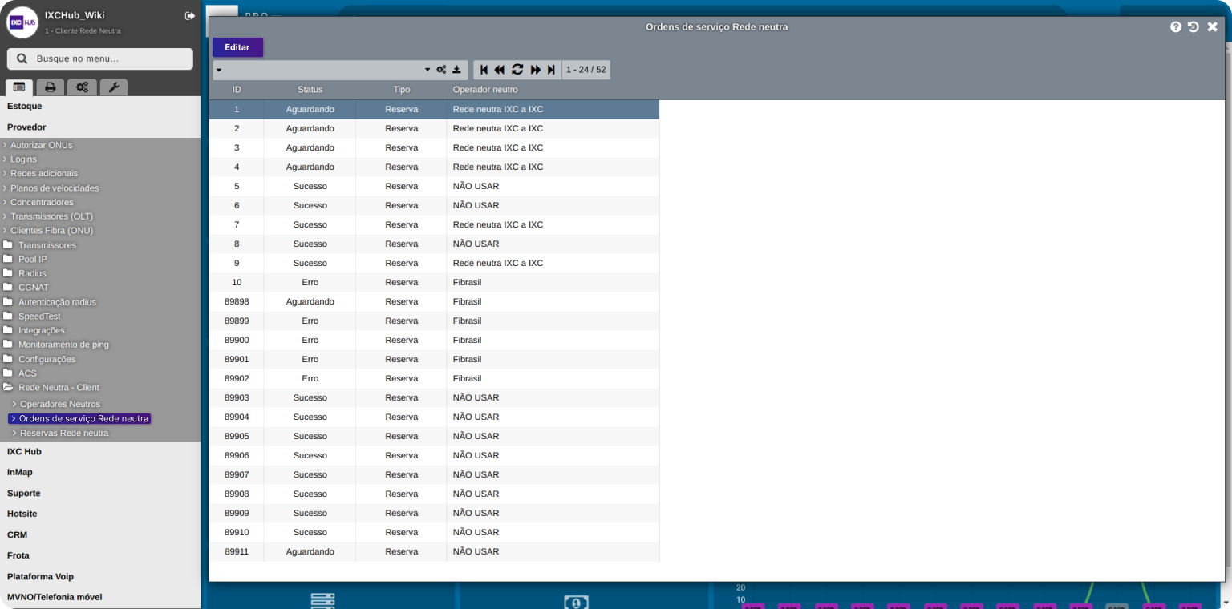Collapse the Rede Neutra - Client folder
The image size is (1232, 609).
point(59,388)
